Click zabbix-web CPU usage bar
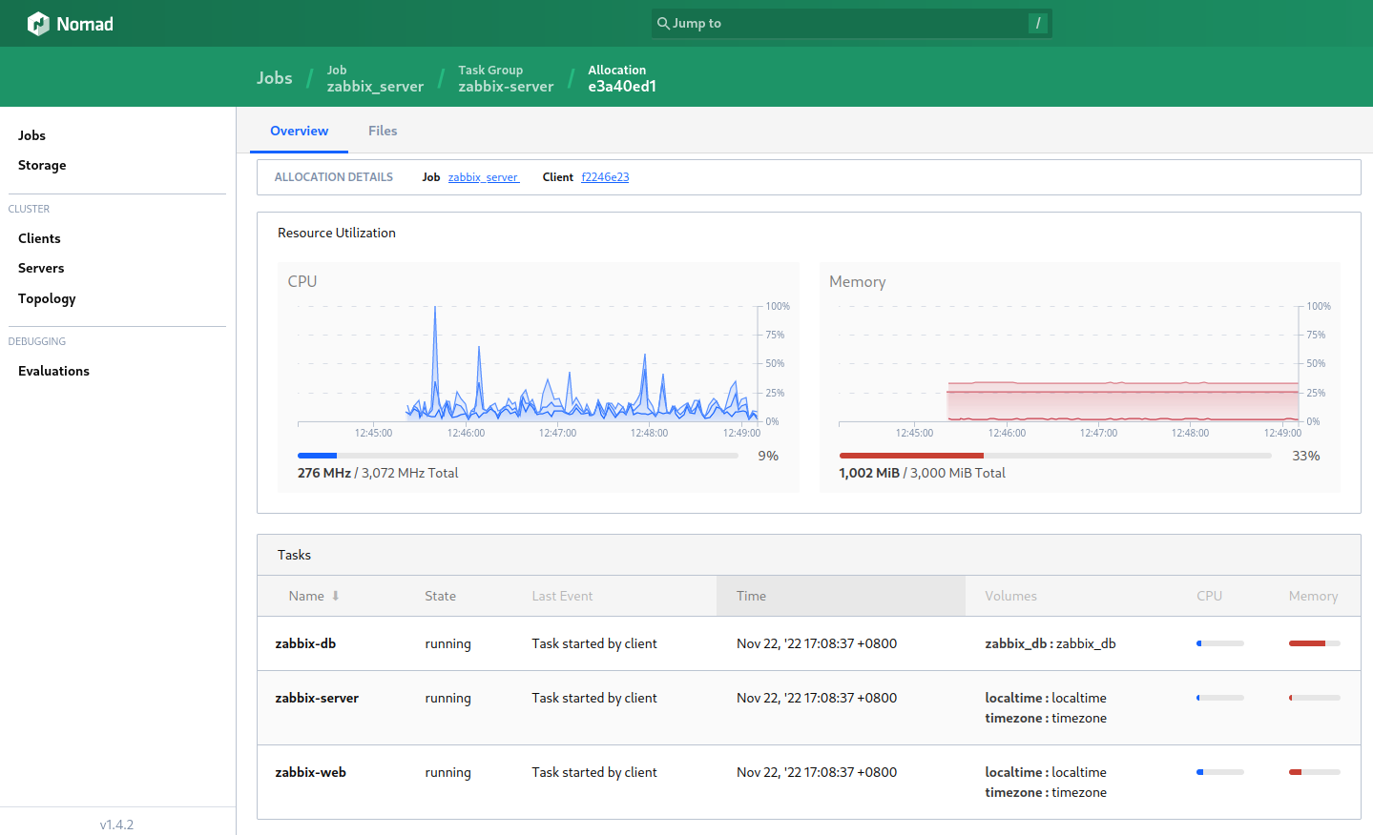 1220,772
